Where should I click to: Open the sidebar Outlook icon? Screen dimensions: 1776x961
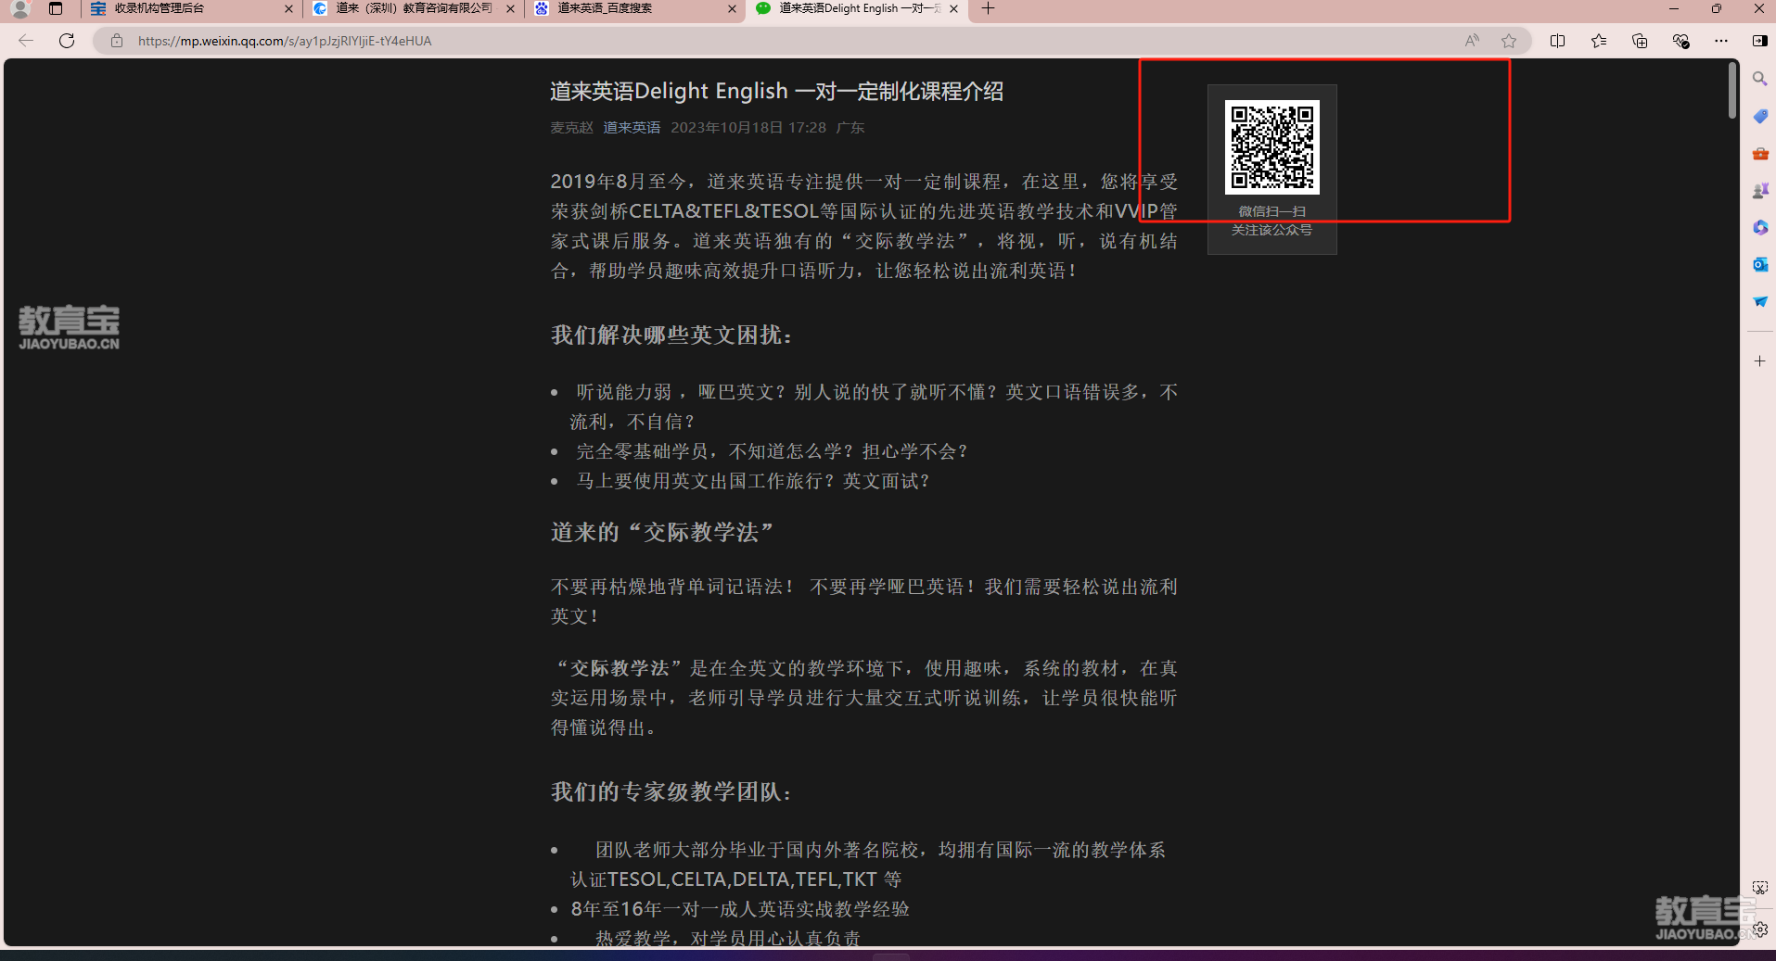coord(1759,264)
